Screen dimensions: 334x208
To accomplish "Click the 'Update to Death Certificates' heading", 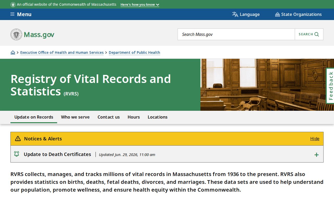I will (x=57, y=154).
